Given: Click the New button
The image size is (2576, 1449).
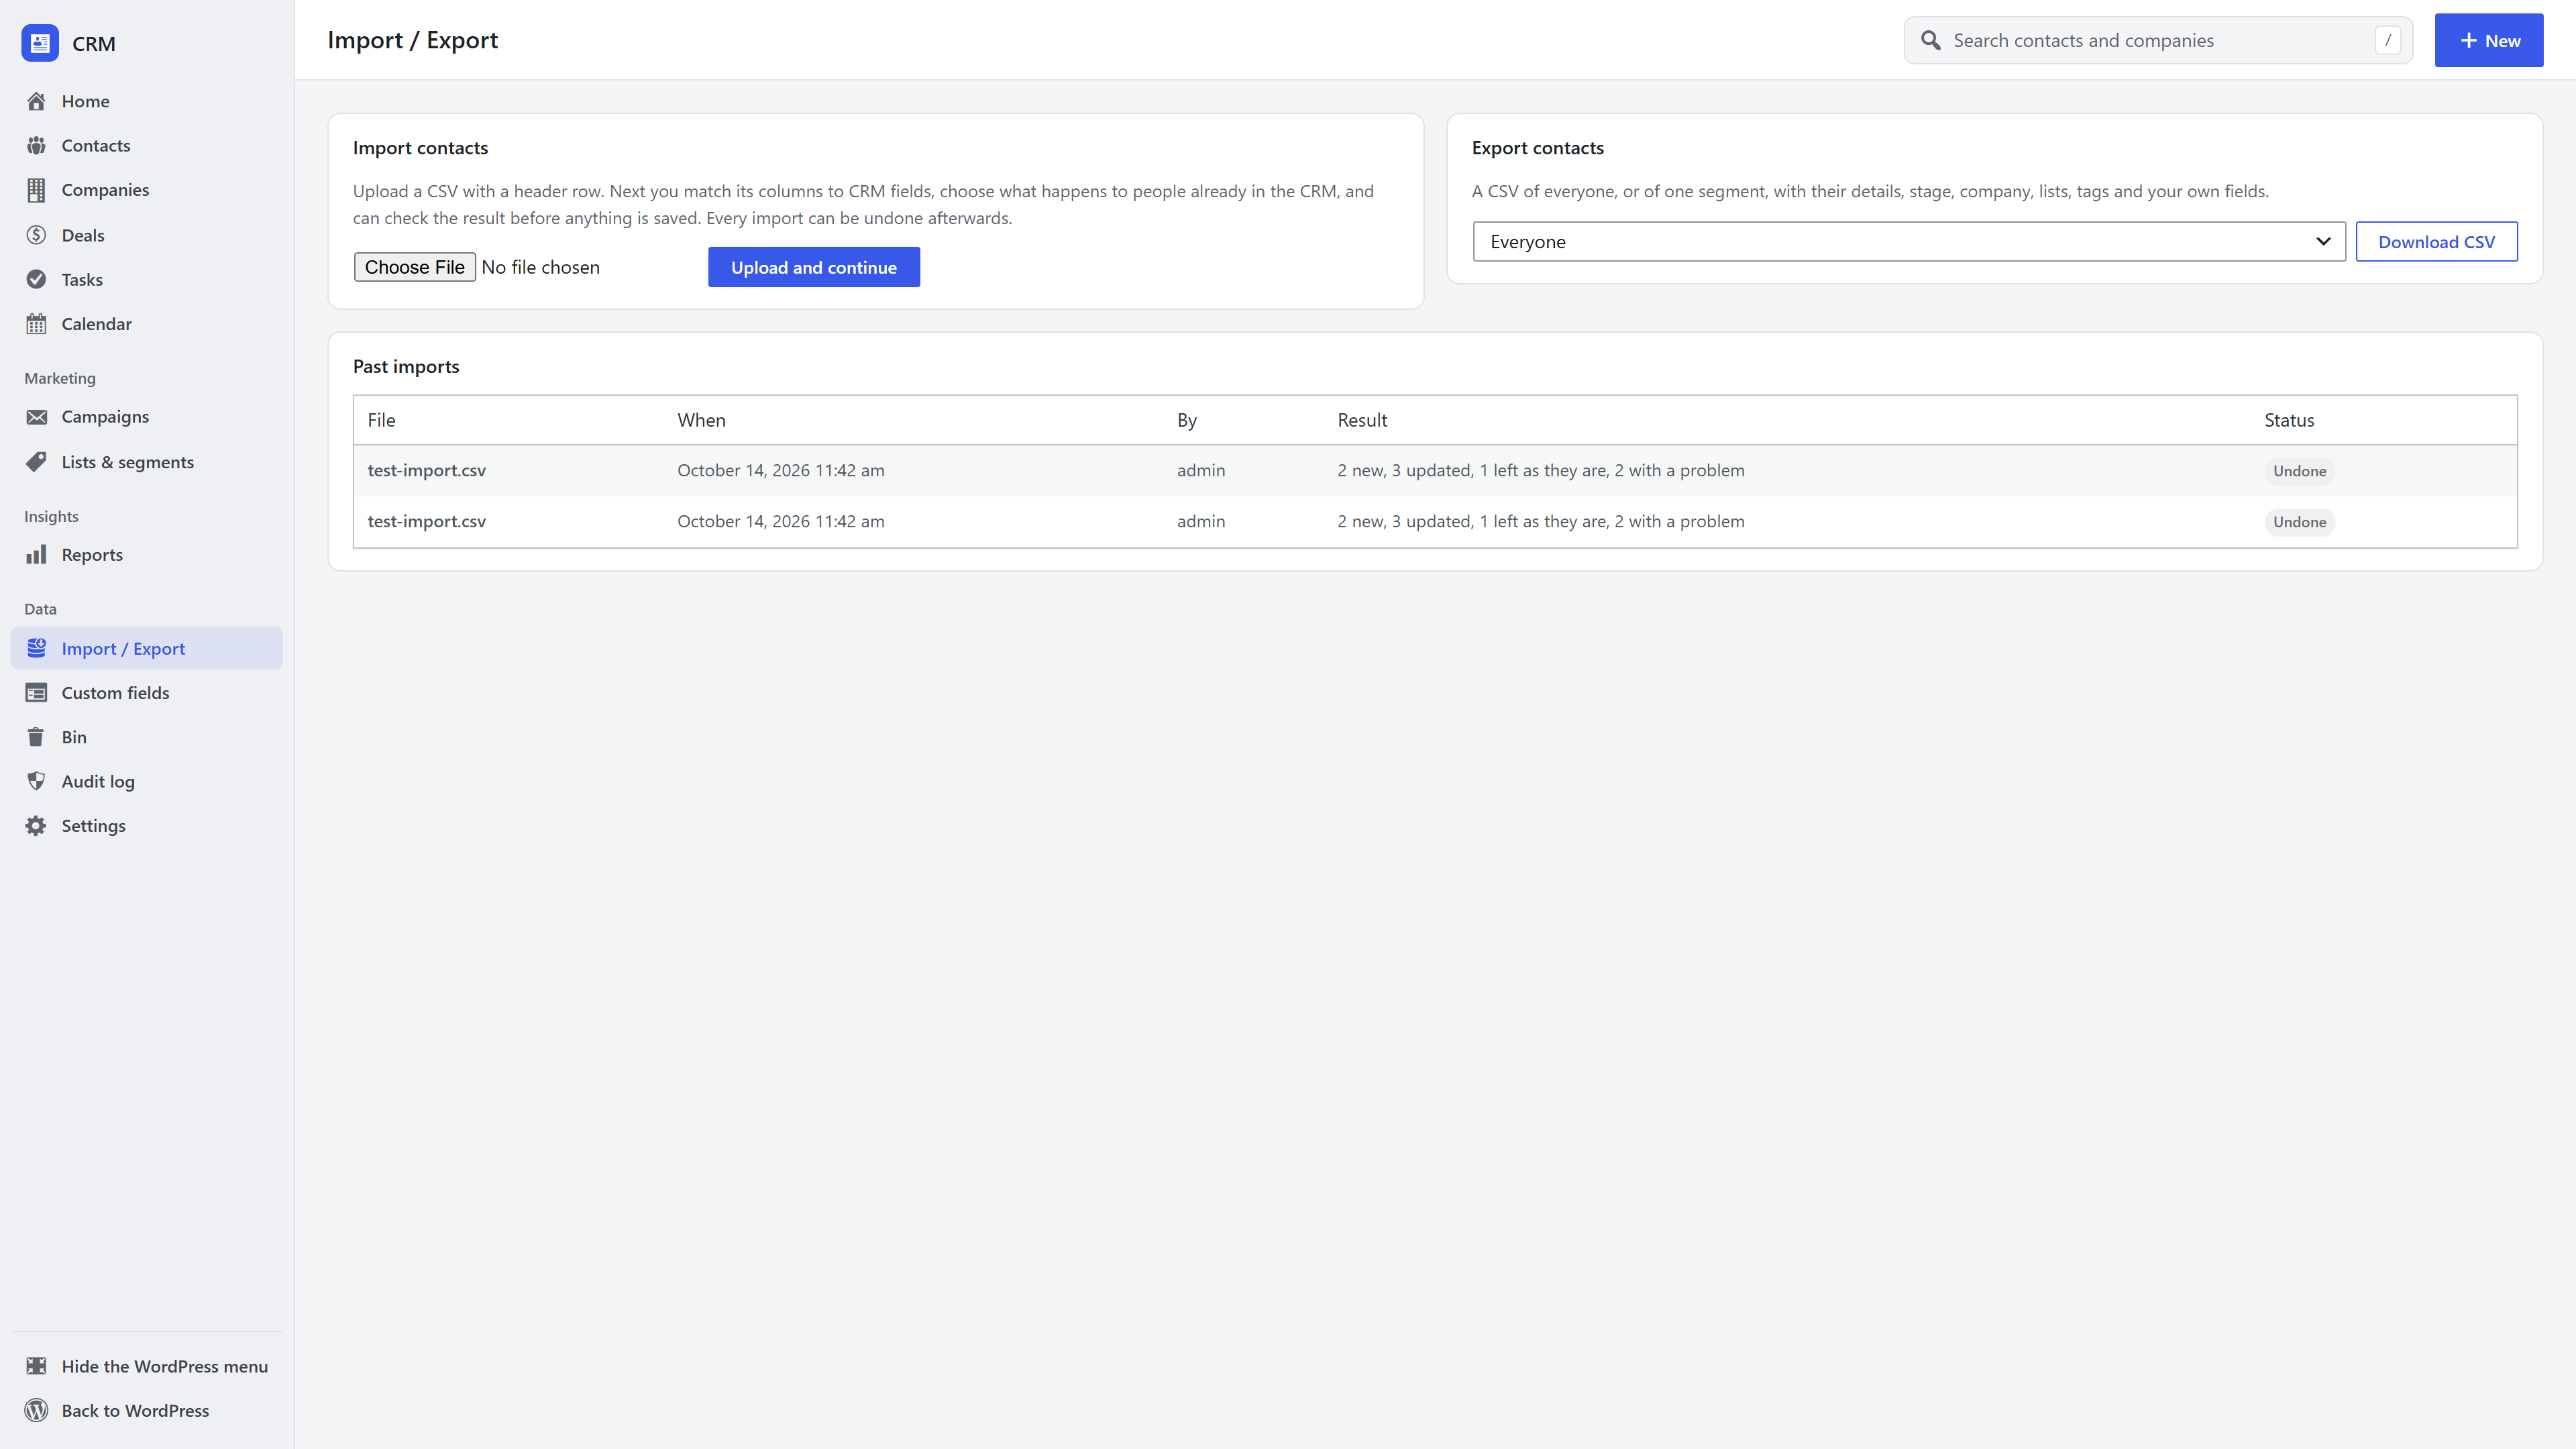Looking at the screenshot, I should [x=2488, y=40].
